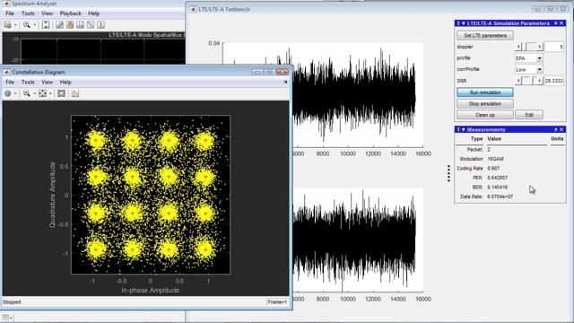Open Playback menu in Spectrum Analyzer
This screenshot has height=323, width=574.
click(x=71, y=13)
